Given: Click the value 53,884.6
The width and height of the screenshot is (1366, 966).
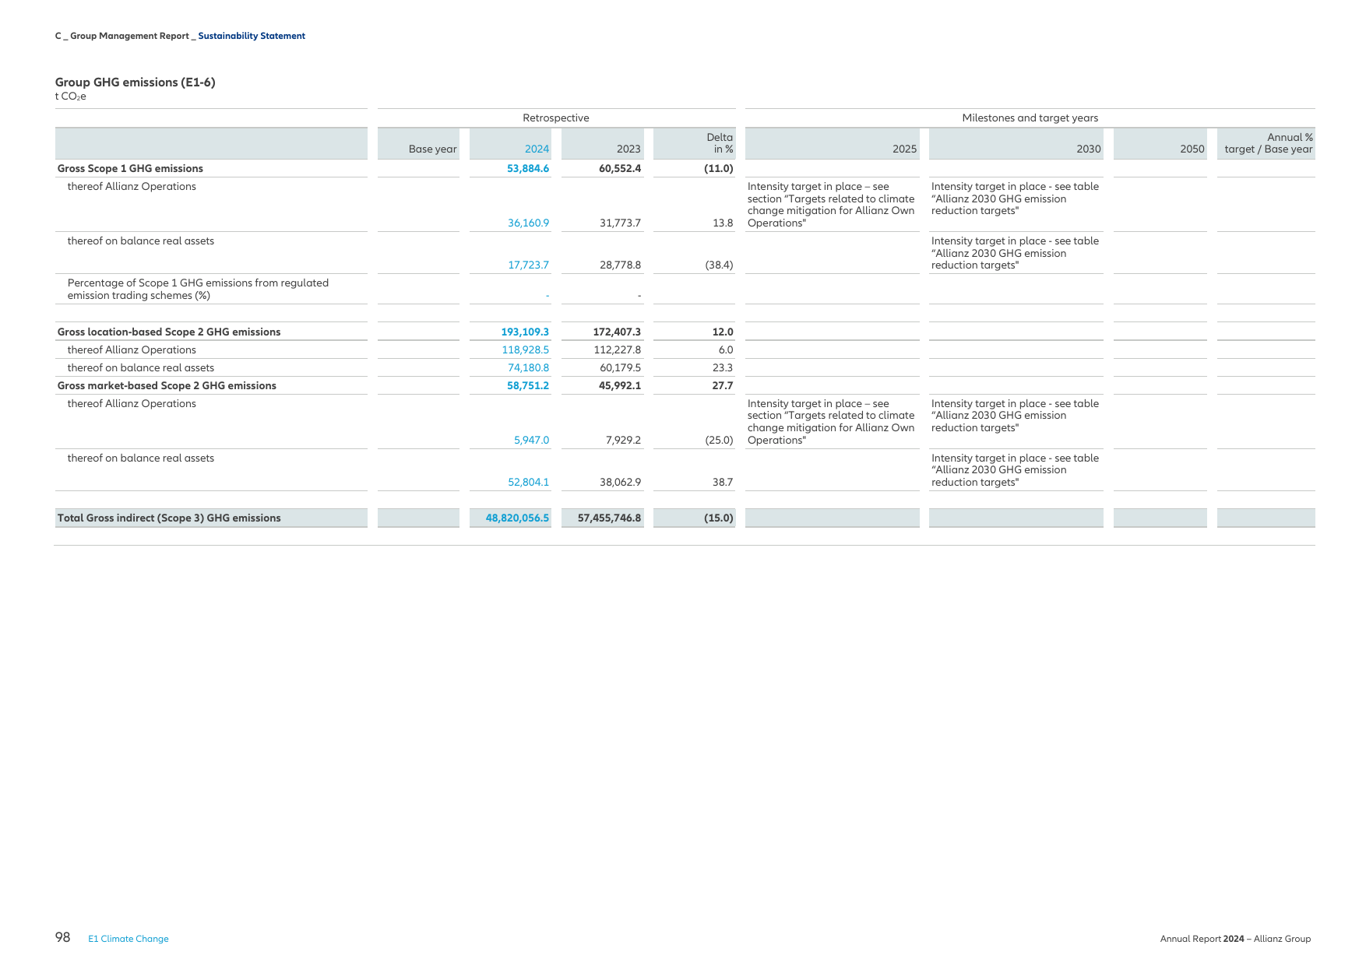Looking at the screenshot, I should coord(528,169).
